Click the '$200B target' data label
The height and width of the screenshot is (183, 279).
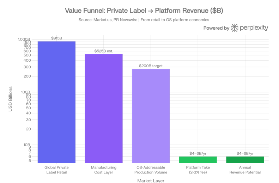click(151, 66)
